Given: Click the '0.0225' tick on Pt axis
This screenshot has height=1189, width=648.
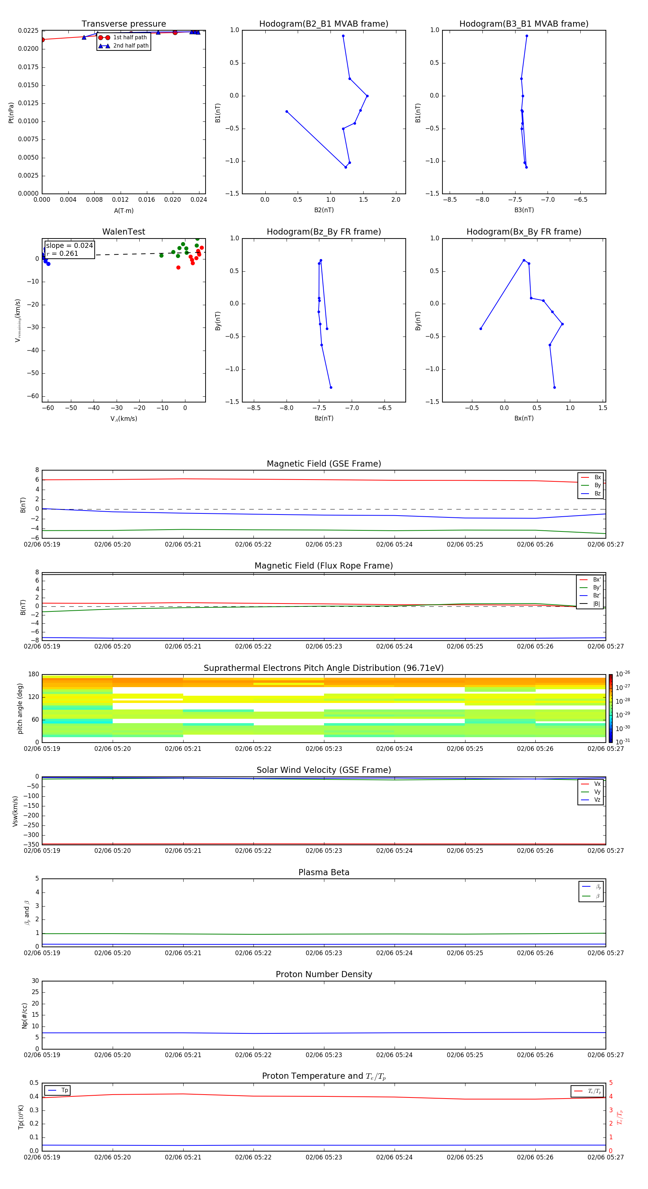Looking at the screenshot, I should (28, 31).
